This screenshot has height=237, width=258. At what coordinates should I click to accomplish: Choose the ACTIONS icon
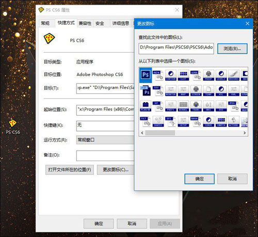tap(234, 121)
